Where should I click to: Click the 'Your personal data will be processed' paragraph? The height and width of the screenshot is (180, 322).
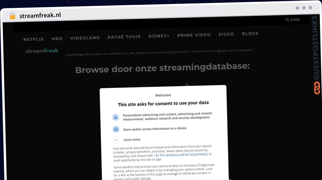point(162,153)
